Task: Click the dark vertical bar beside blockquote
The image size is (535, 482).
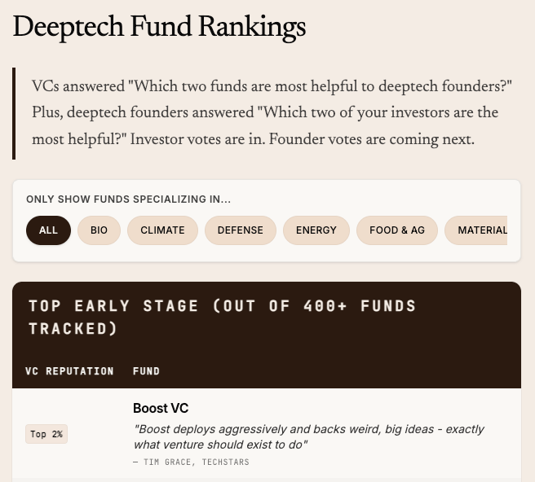Action: tap(14, 113)
